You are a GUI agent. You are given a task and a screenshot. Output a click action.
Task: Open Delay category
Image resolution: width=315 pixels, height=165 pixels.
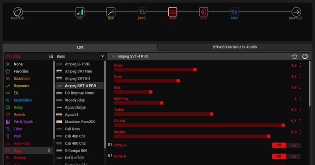(x=28, y=108)
